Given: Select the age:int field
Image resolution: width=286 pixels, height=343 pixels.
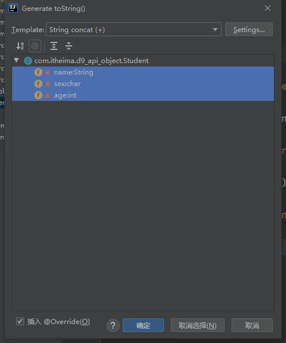Looking at the screenshot, I should pyautogui.click(x=143, y=95).
